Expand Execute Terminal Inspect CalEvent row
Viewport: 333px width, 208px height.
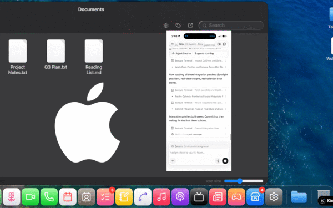click(x=199, y=60)
